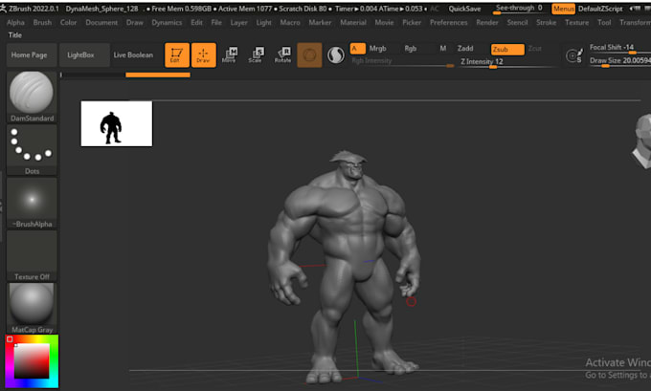This screenshot has width=651, height=391.
Task: Adjust the Rgb Intensity slider
Action: click(x=402, y=61)
